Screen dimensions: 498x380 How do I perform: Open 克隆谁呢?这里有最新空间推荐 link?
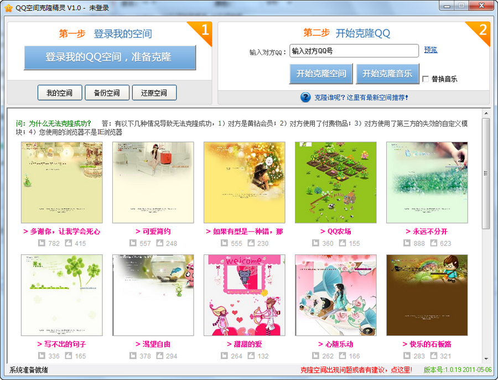point(361,97)
